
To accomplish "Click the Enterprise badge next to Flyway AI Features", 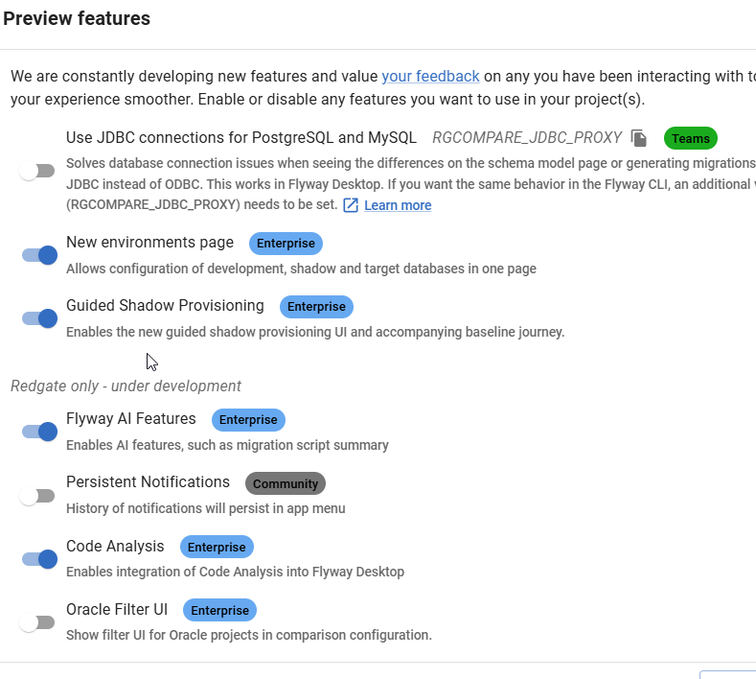I will tap(248, 420).
